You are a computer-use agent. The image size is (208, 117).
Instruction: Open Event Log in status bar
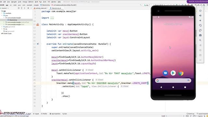click(190, 114)
